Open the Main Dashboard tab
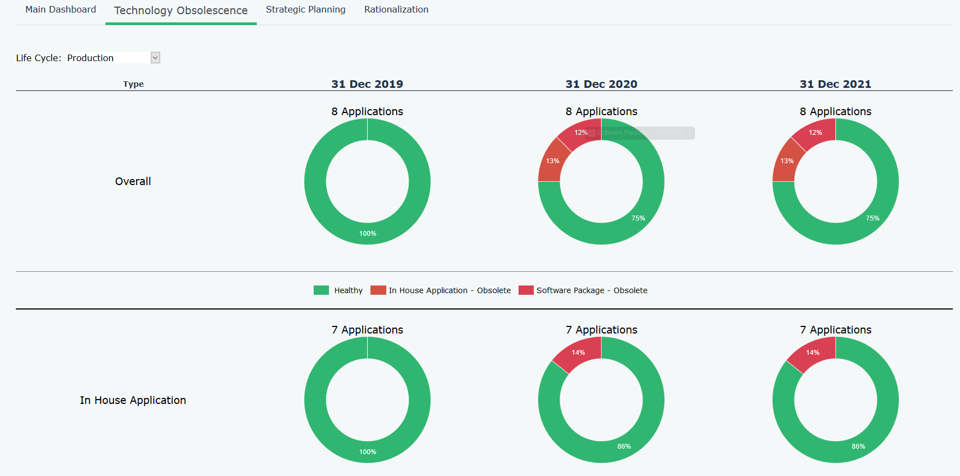The image size is (960, 476). point(61,10)
